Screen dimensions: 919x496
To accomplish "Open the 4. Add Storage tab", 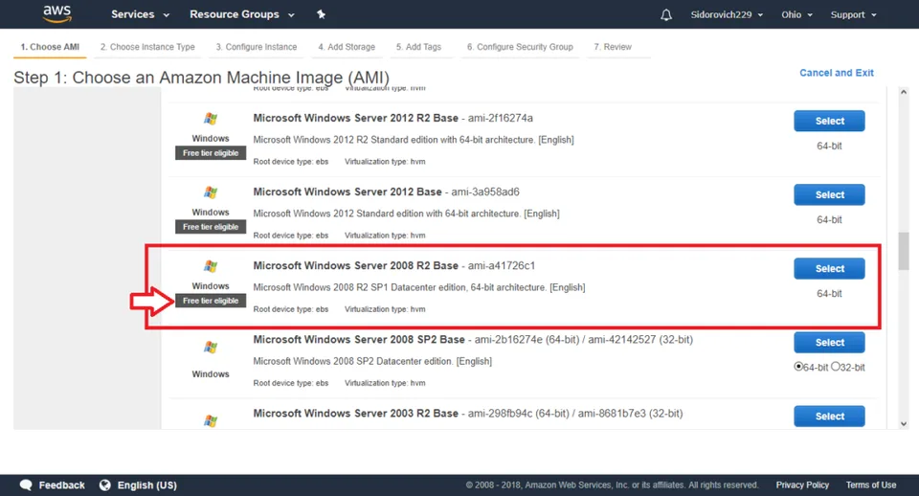I will (x=347, y=47).
